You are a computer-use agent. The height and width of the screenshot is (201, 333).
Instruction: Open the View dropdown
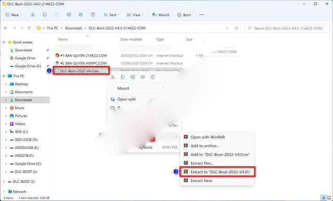[x=135, y=15]
